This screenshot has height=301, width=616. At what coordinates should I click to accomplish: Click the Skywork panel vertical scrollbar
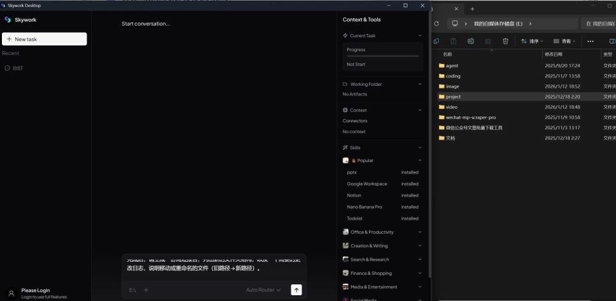point(430,145)
